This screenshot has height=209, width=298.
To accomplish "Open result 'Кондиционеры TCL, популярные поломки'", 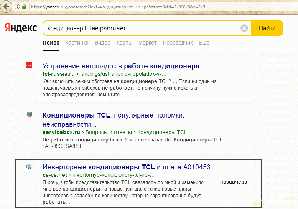I will coord(113,120).
